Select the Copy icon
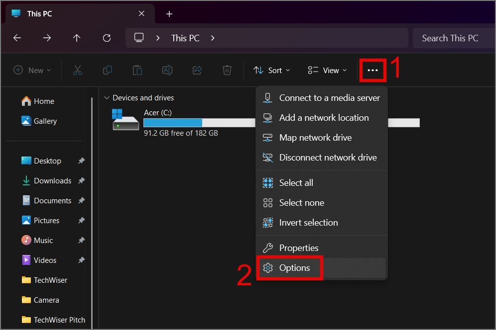 108,70
